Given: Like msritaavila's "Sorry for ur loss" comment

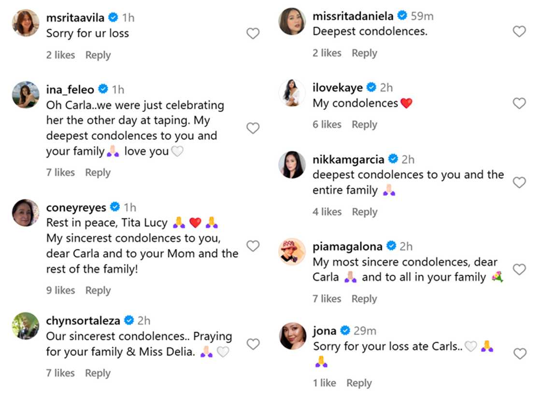Looking at the screenshot, I should click(x=253, y=33).
